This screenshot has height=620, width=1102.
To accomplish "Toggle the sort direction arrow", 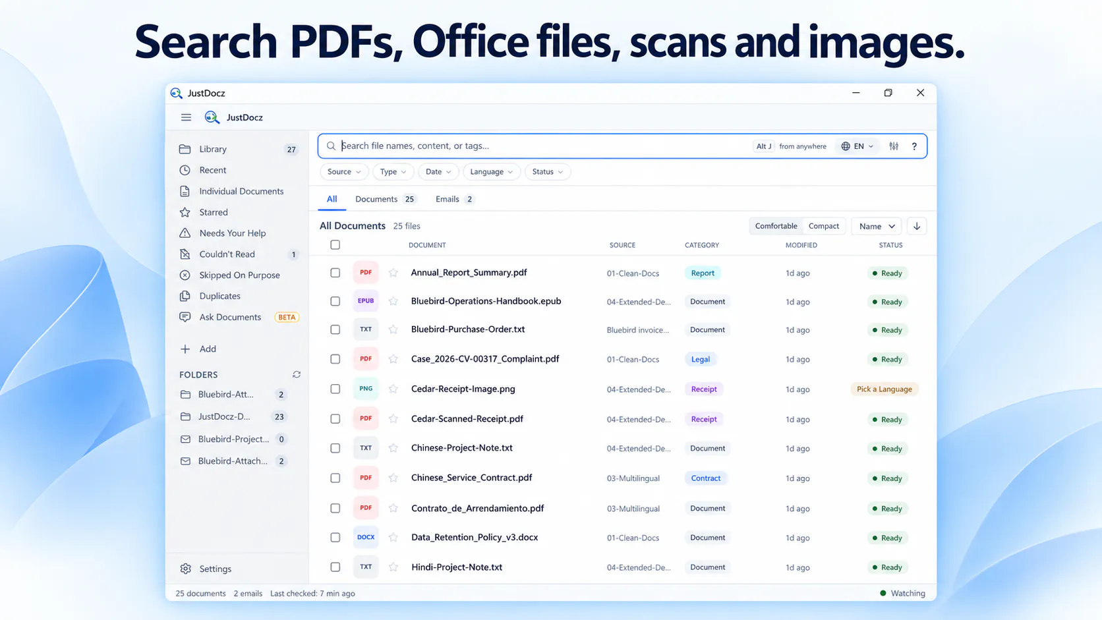I will [917, 226].
